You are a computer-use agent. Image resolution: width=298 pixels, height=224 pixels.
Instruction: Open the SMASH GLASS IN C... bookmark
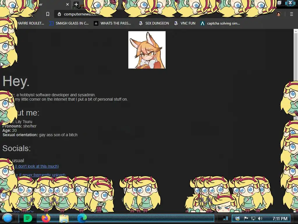69,23
